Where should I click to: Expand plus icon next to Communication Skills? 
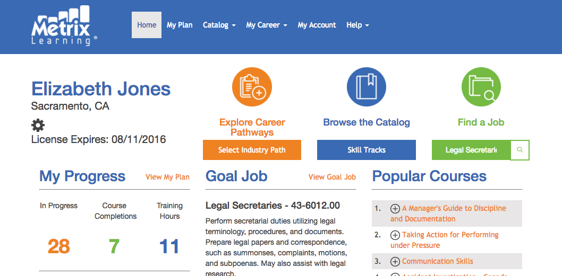point(395,262)
